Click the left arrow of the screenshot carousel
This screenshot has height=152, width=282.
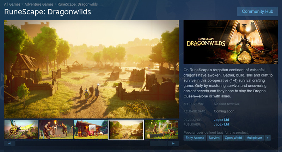pyautogui.click(x=10, y=144)
